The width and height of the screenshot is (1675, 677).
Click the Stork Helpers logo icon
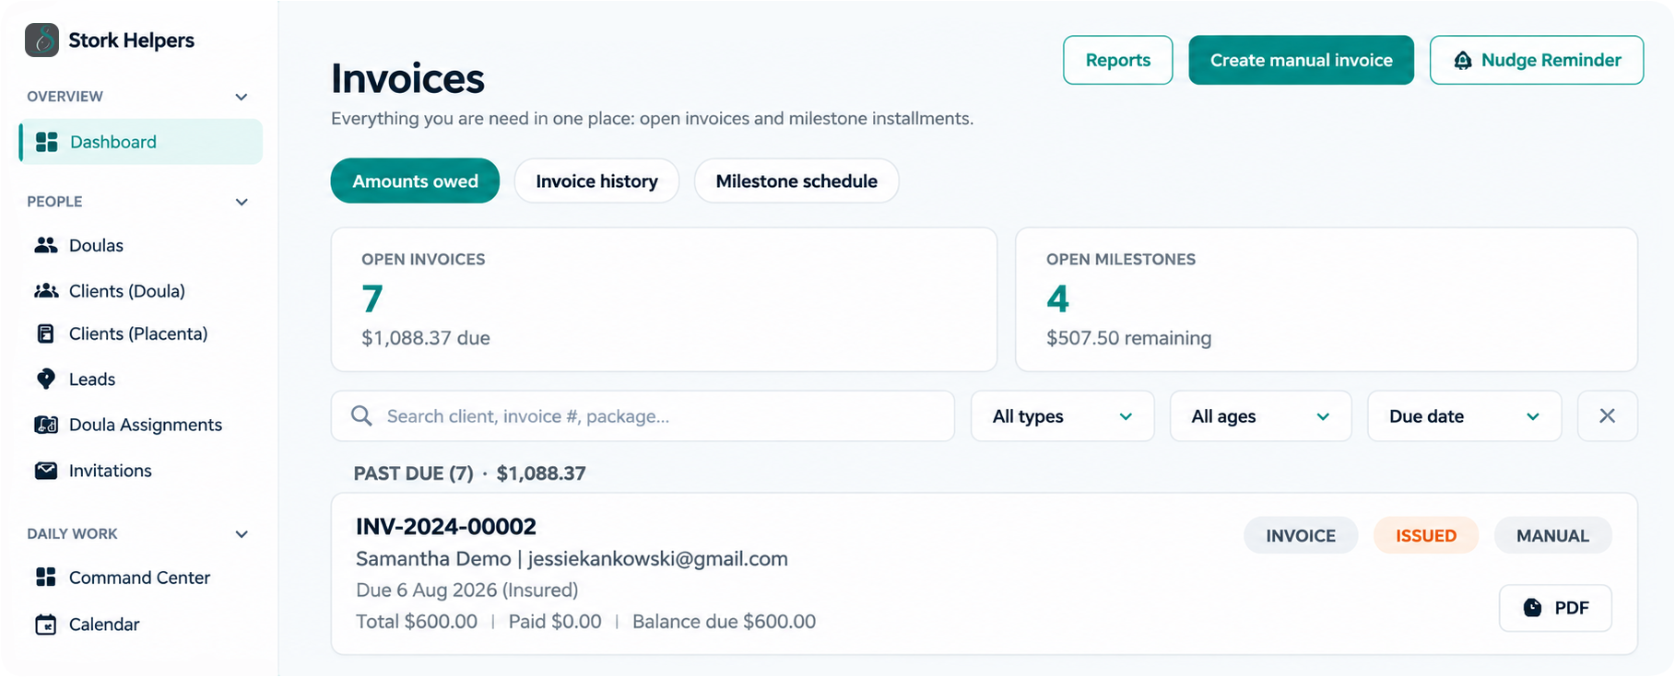41,41
